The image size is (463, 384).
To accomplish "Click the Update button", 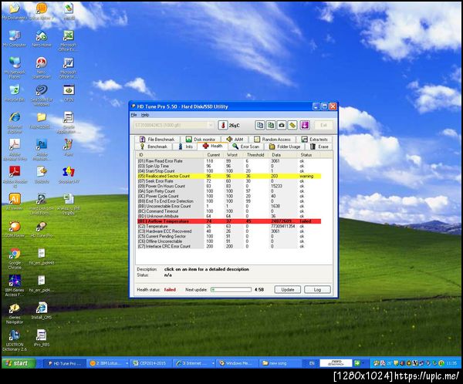I will [287, 290].
